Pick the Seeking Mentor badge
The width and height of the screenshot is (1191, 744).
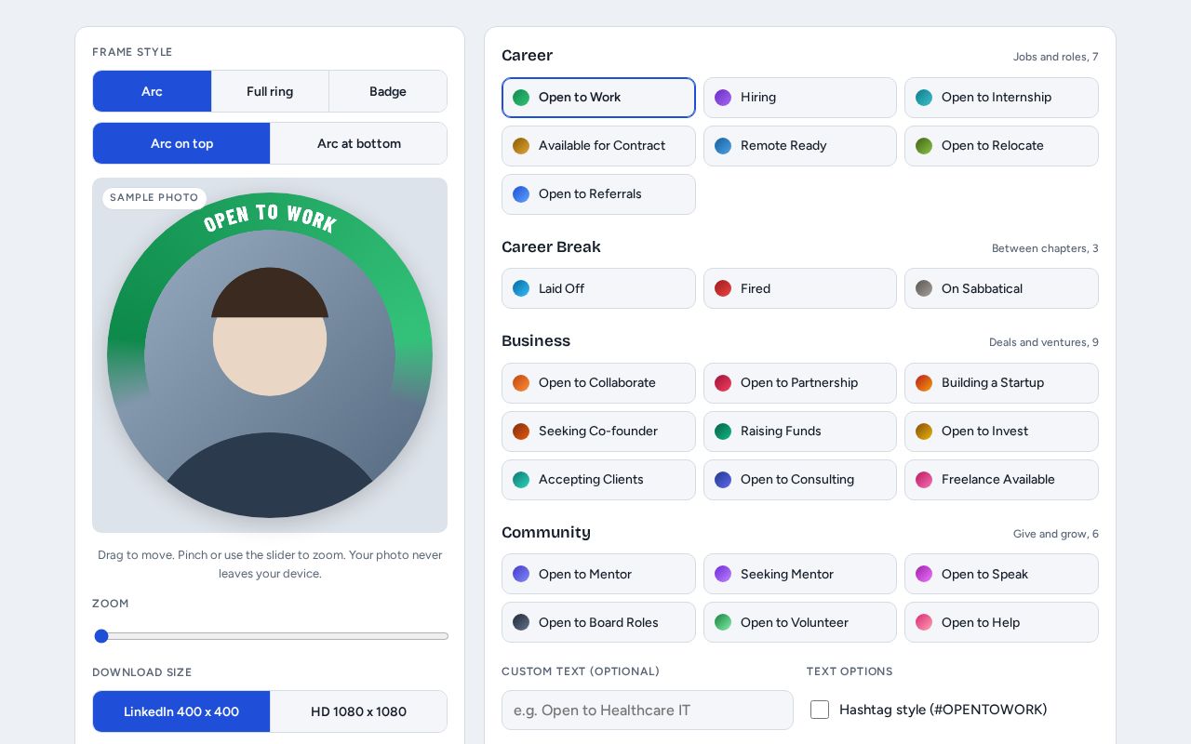800,574
